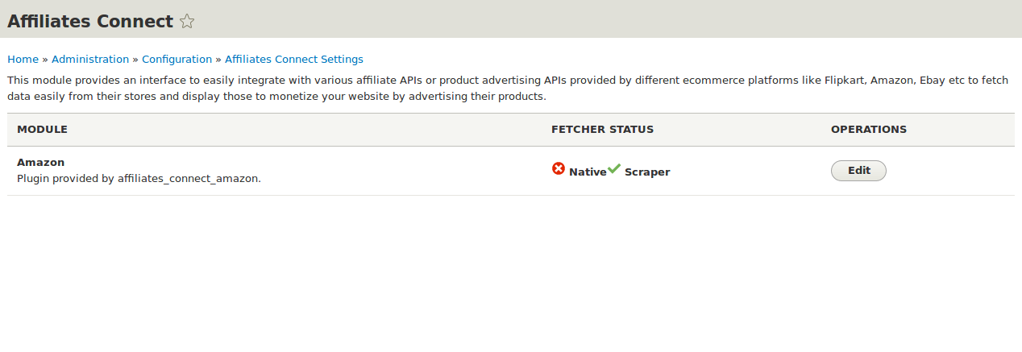Click the affiliates_connect_amazon plugin description text
The height and width of the screenshot is (352, 1022).
139,178
